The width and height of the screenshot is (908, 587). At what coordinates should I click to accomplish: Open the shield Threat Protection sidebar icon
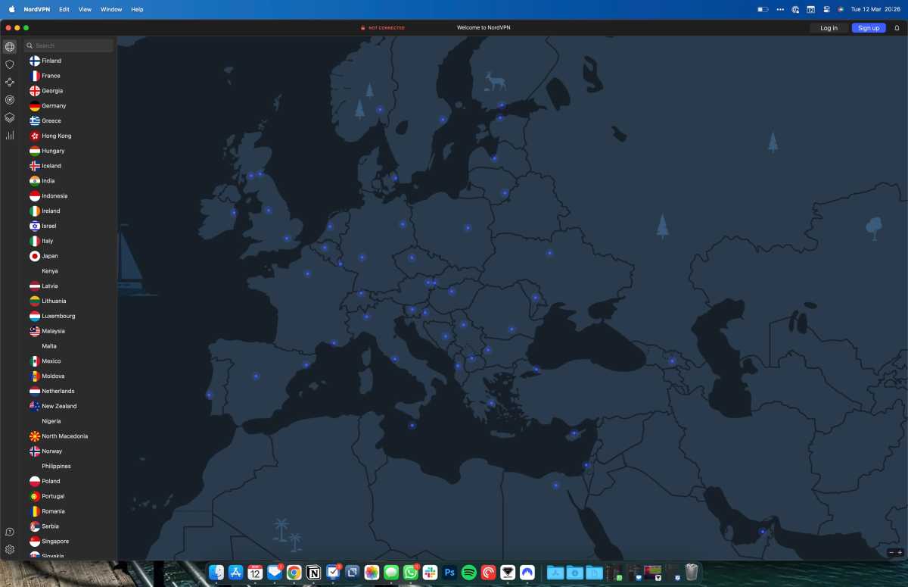pos(10,64)
